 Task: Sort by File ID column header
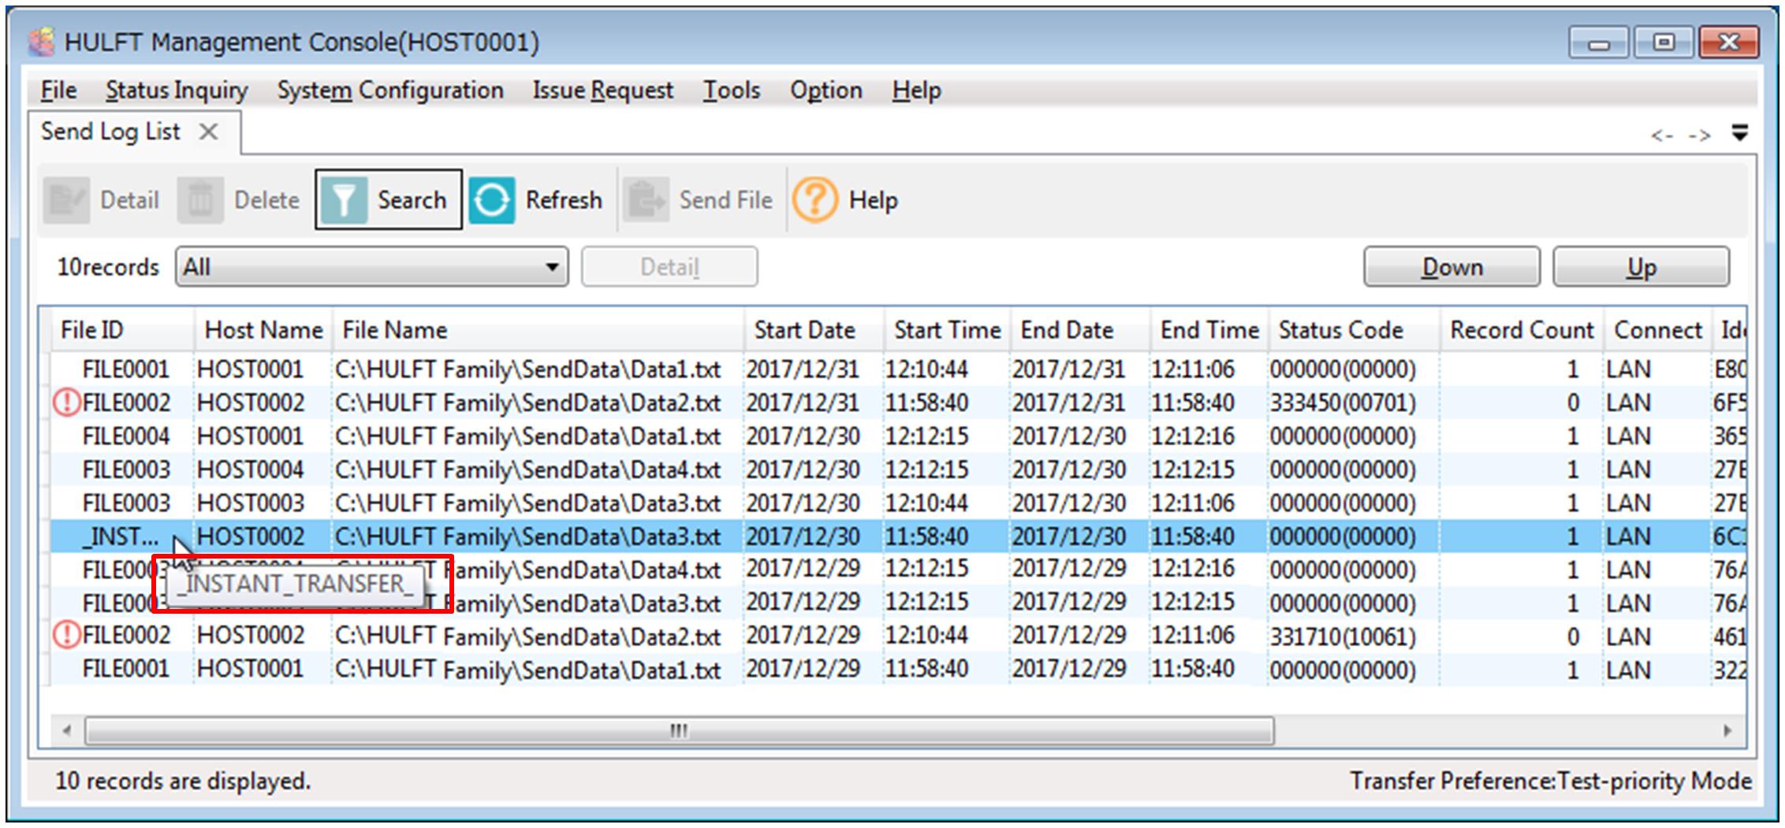[x=123, y=330]
